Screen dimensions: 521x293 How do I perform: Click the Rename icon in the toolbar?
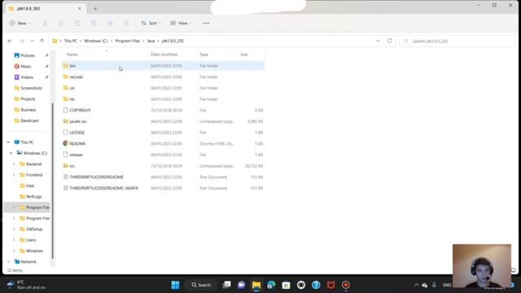click(94, 24)
